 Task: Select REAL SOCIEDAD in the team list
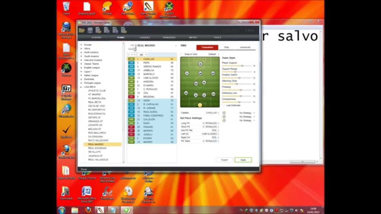(97, 148)
